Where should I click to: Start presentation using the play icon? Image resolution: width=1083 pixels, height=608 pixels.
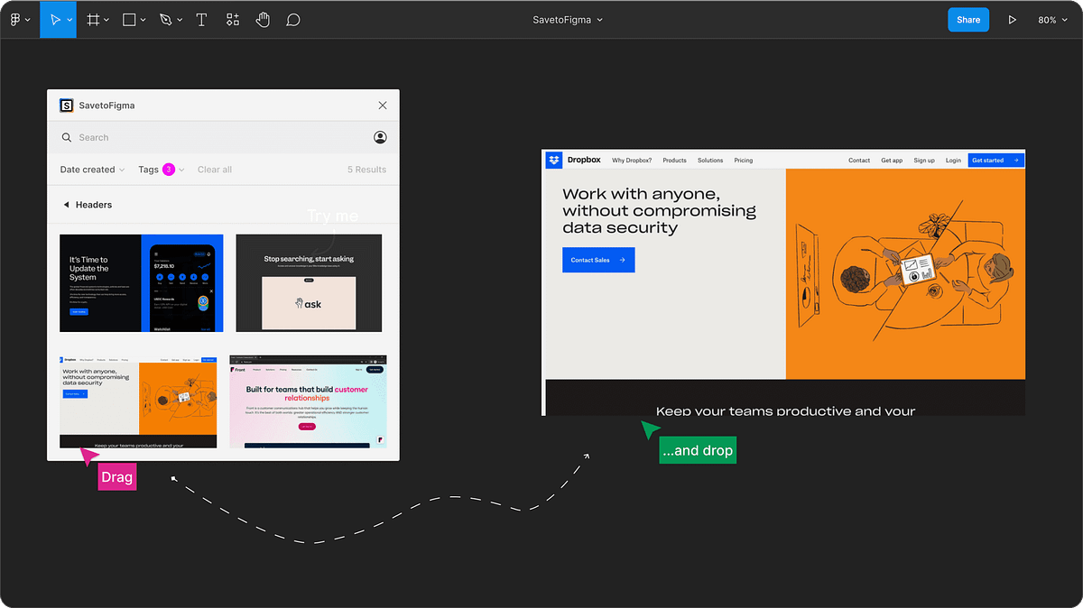point(1012,19)
